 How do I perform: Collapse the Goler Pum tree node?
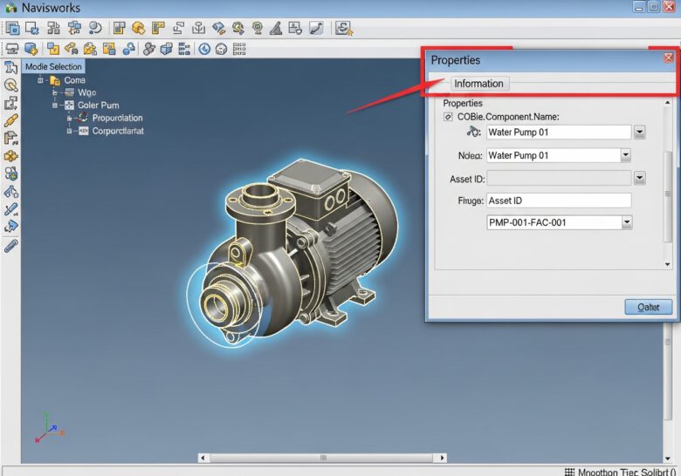[x=55, y=105]
